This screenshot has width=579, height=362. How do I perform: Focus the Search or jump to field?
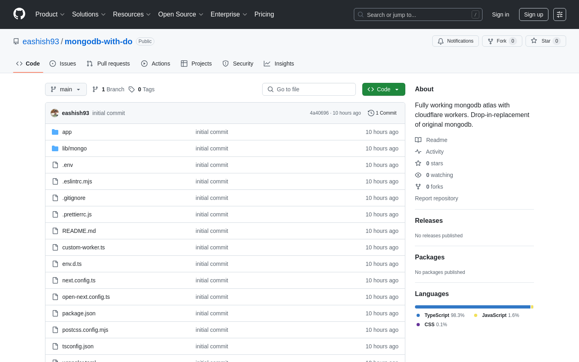click(418, 14)
